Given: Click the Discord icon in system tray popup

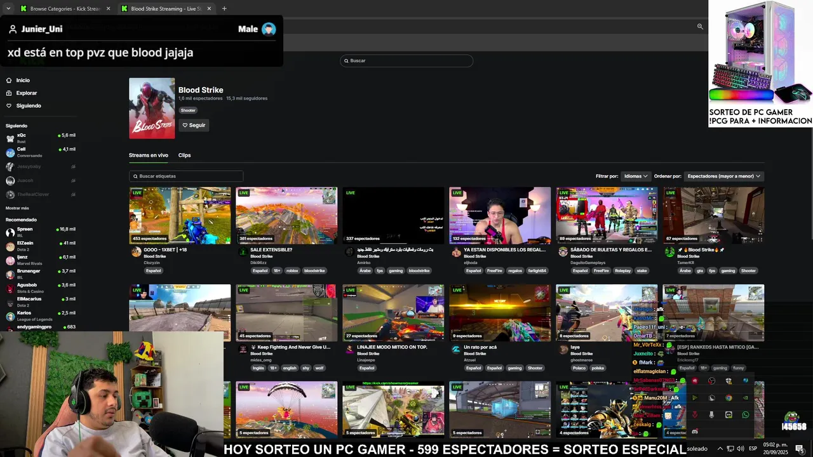Looking at the screenshot, I should point(695,432).
